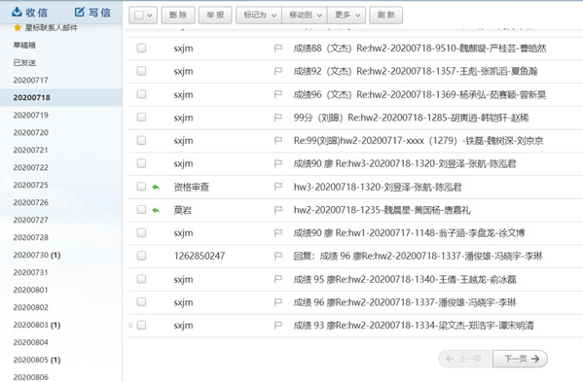This screenshot has width=583, height=382.
Task: Click the green replied arrow on 莫岩 email
Action: 156,210
